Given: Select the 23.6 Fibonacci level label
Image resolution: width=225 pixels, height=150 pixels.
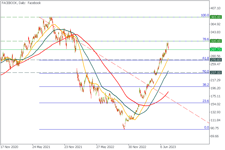Looking at the screenshot, I should [205, 101].
